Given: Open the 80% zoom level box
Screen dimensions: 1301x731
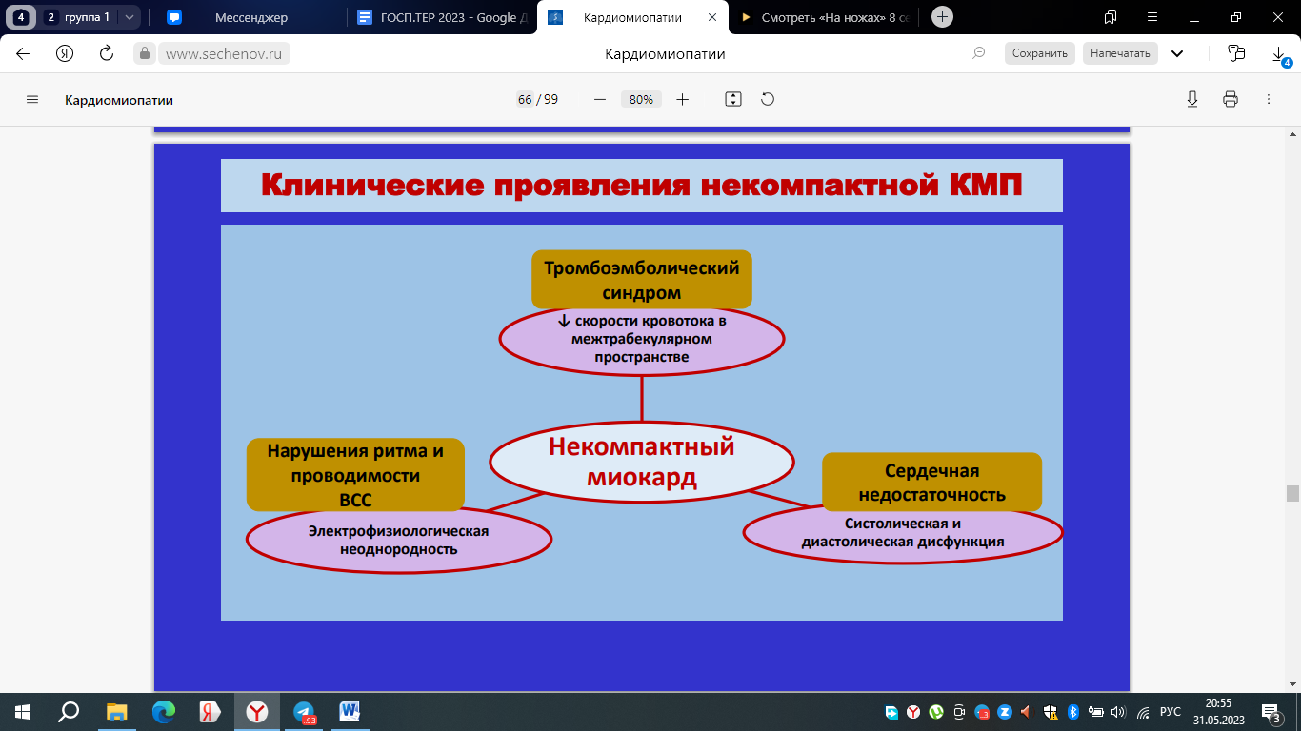Looking at the screenshot, I should tap(641, 99).
